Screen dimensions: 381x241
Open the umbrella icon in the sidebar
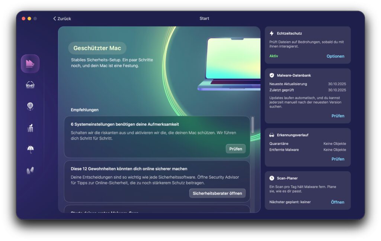(x=30, y=149)
